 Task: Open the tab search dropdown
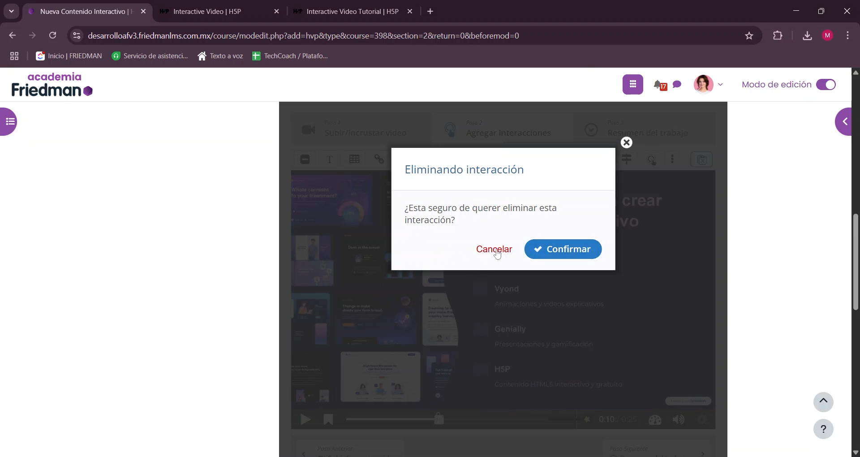click(x=11, y=12)
